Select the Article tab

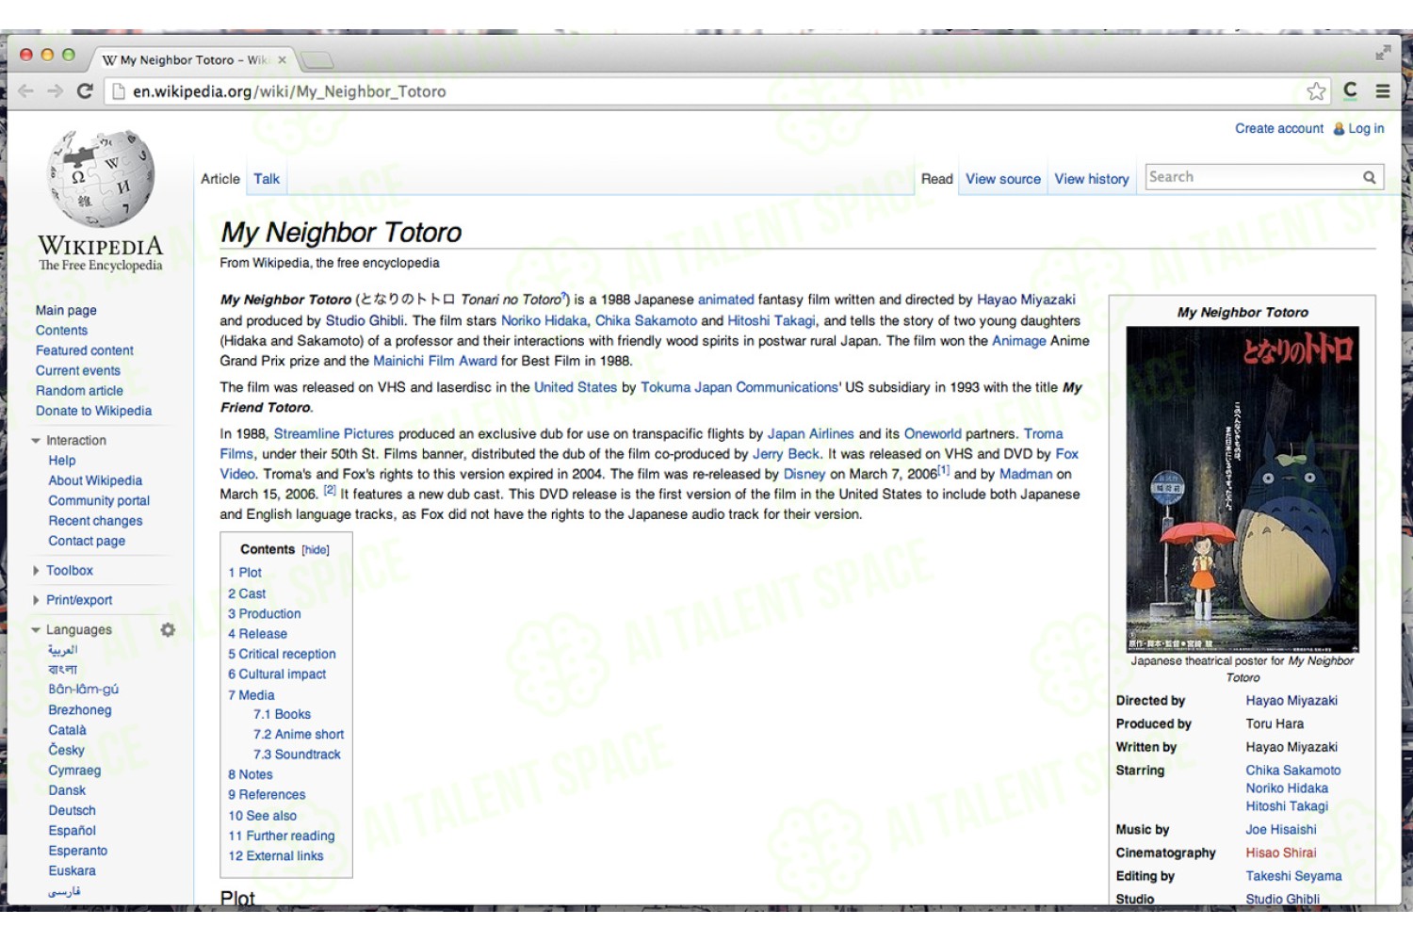coord(220,179)
